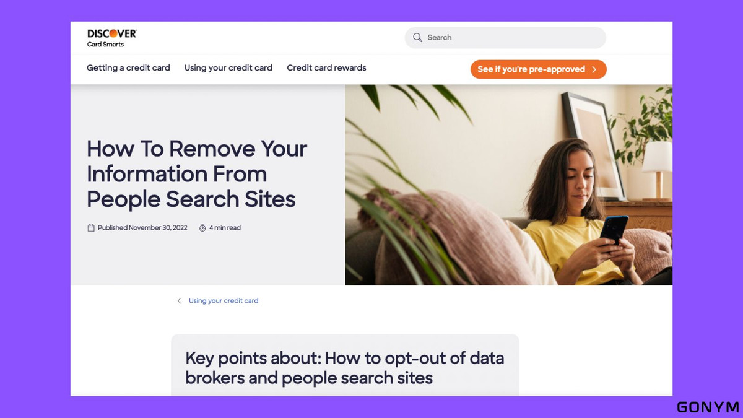The width and height of the screenshot is (743, 418).
Task: Click the article title How To Remove Your Information
Action: click(197, 174)
